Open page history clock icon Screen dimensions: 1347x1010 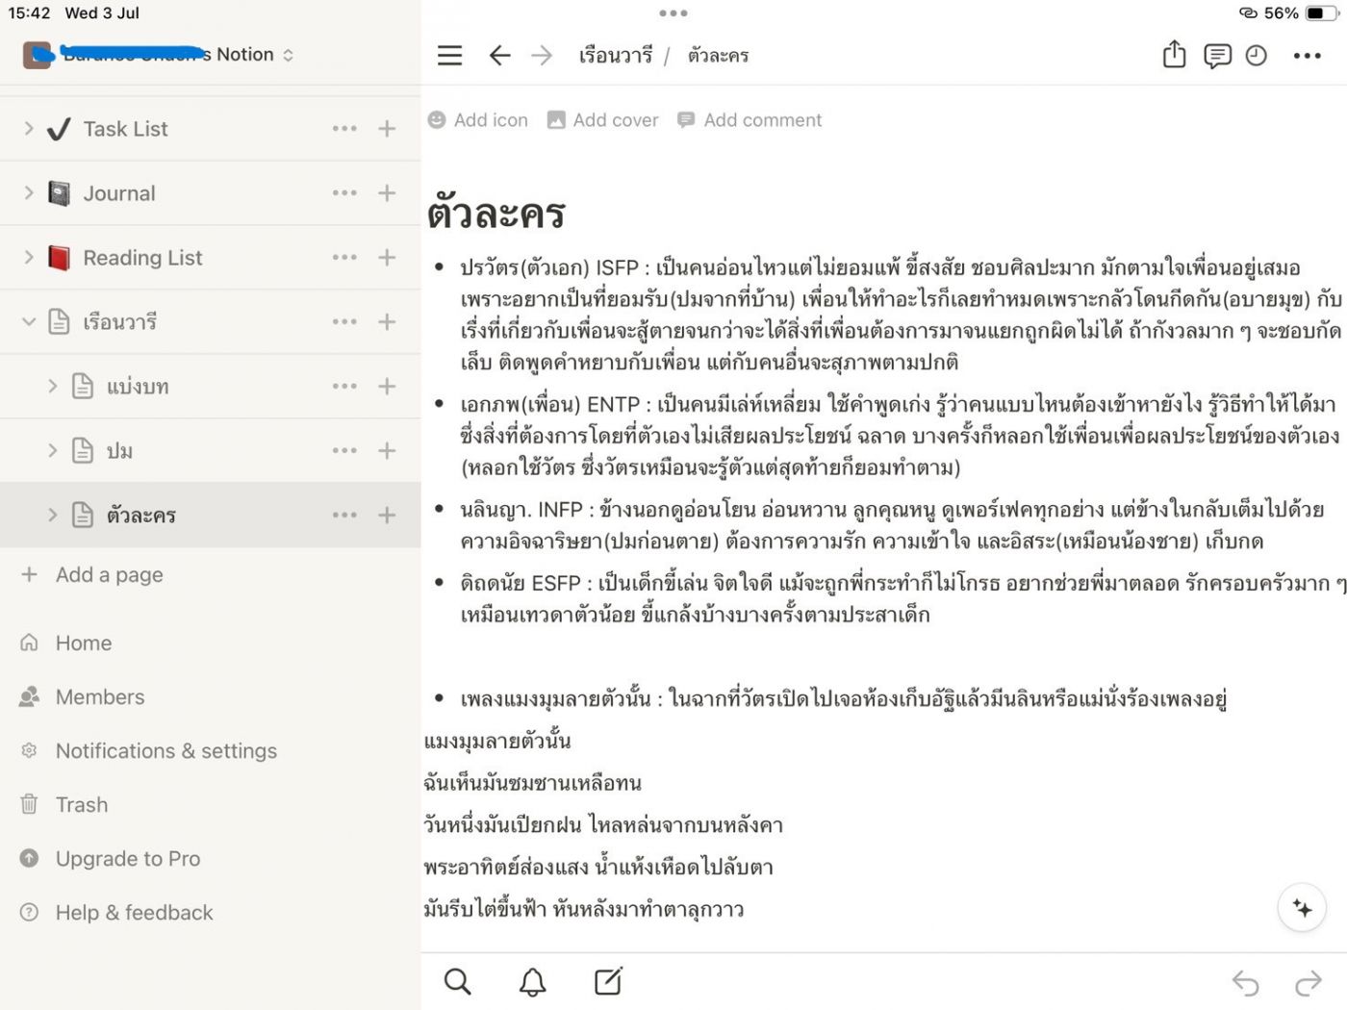click(x=1257, y=56)
